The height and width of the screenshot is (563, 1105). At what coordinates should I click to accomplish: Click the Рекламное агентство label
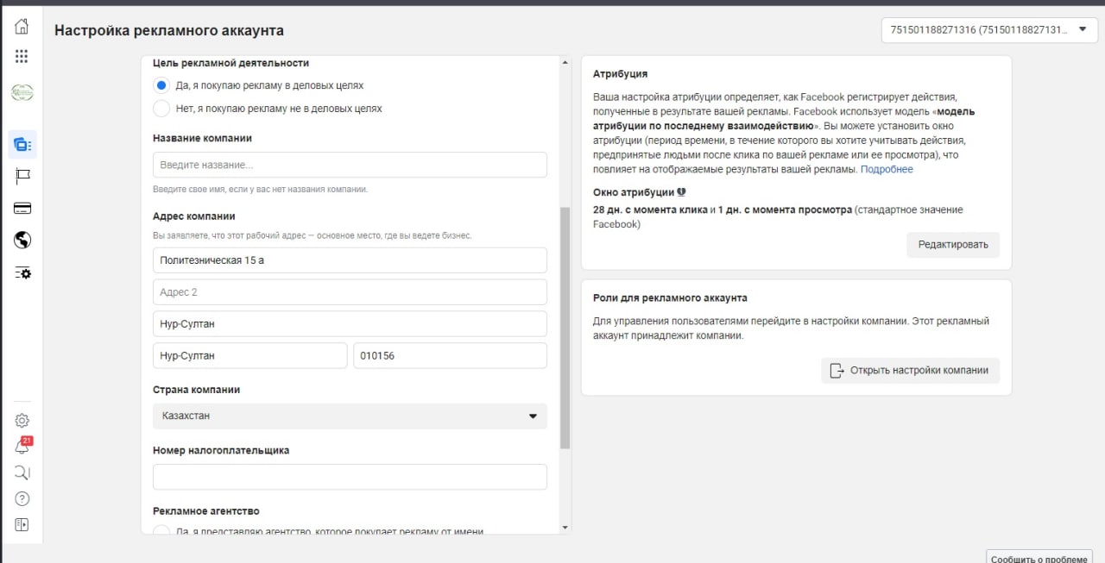206,511
